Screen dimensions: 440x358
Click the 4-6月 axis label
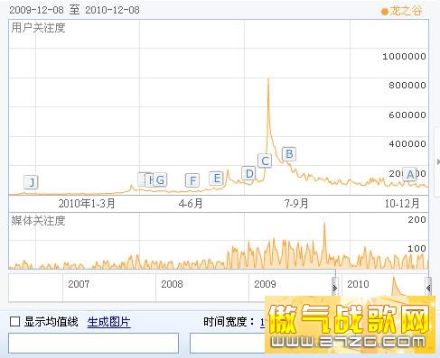191,204
